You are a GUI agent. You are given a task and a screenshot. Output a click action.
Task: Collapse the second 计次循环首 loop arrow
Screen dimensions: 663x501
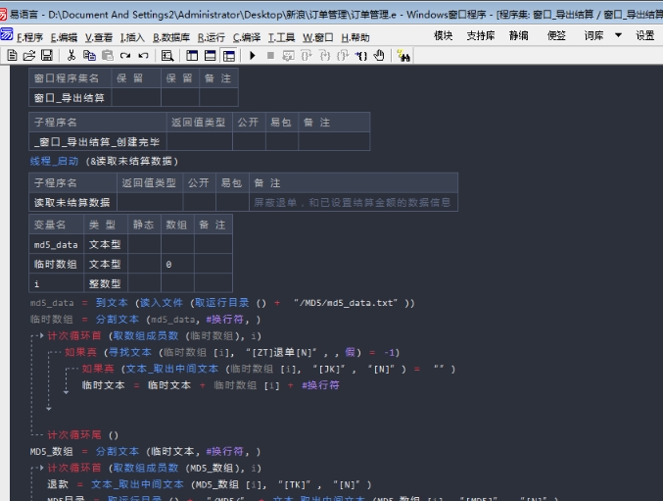pos(41,468)
